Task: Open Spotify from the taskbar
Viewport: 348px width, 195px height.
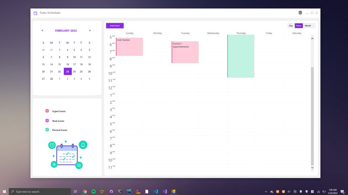Action: (93, 192)
